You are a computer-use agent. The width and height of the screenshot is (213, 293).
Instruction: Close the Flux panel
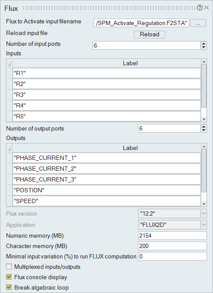click(x=207, y=8)
